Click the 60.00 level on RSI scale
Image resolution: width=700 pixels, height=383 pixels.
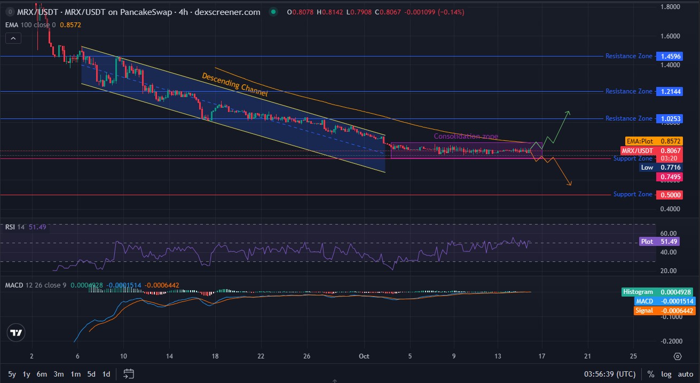coord(668,234)
